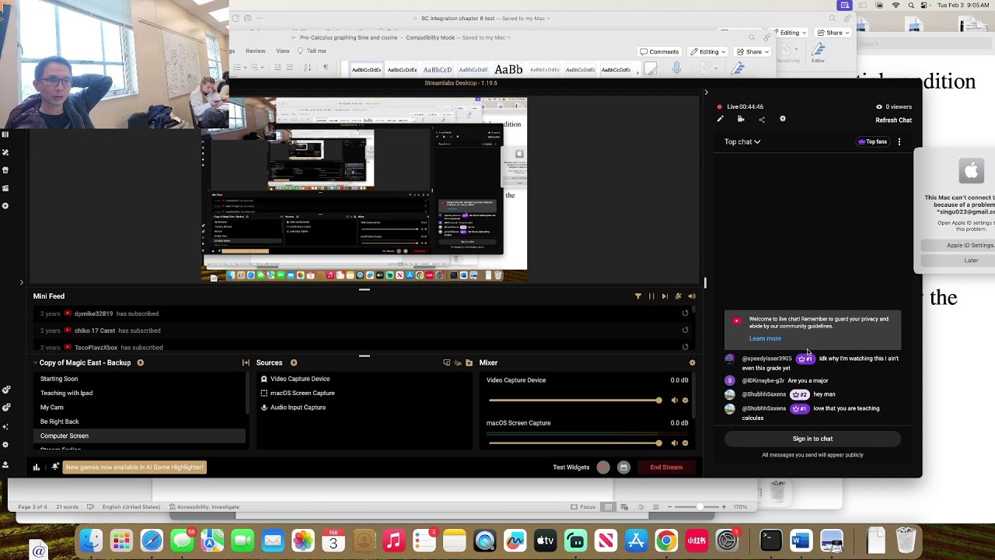Follow the Learn more link in chat
The image size is (995, 560).
tap(765, 338)
